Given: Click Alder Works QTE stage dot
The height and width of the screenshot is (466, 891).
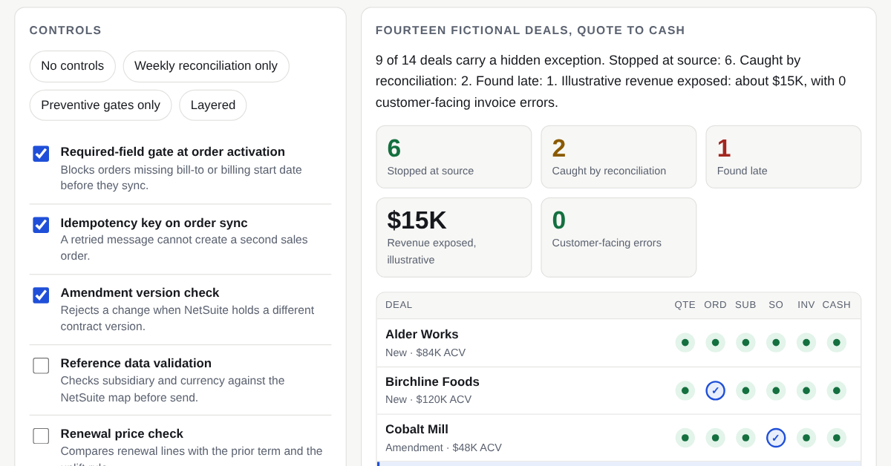Looking at the screenshot, I should pyautogui.click(x=685, y=343).
